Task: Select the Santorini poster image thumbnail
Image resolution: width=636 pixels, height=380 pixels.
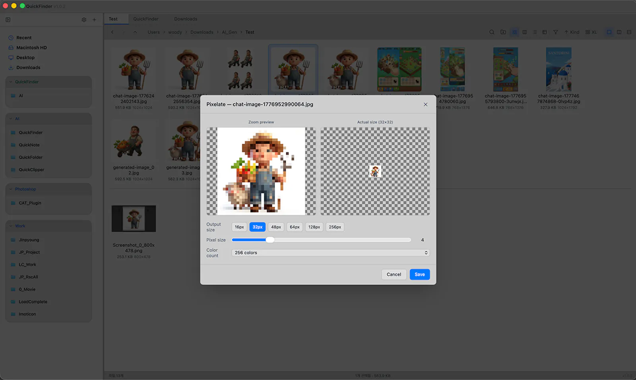Action: [558, 69]
